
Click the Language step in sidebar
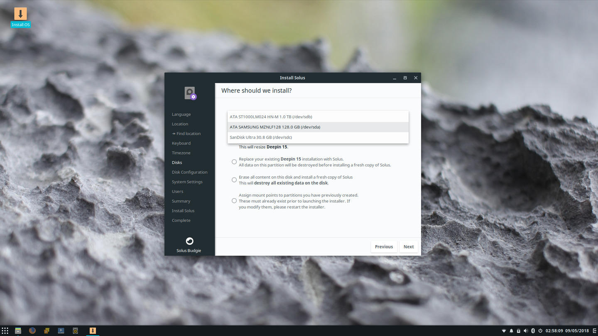[x=181, y=114]
